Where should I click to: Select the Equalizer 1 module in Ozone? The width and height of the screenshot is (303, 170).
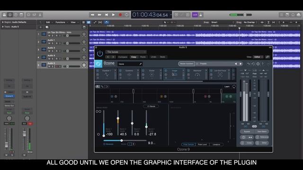pyautogui.click(x=106, y=74)
